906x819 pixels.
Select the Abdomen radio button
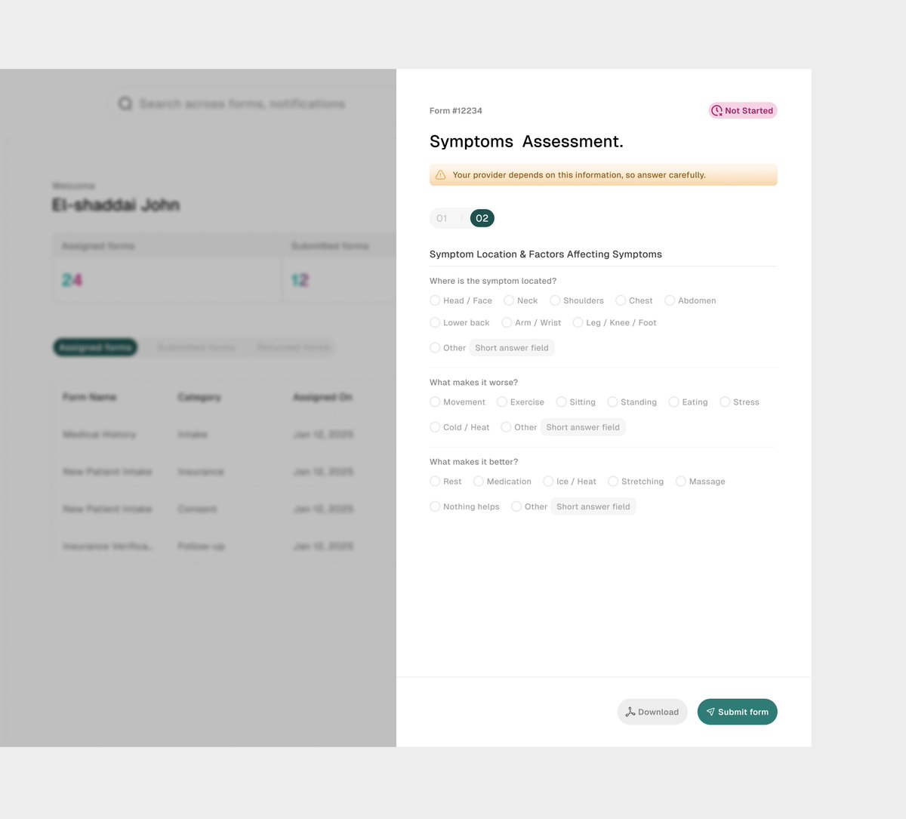click(x=670, y=300)
